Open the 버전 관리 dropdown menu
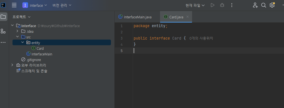 (62, 5)
